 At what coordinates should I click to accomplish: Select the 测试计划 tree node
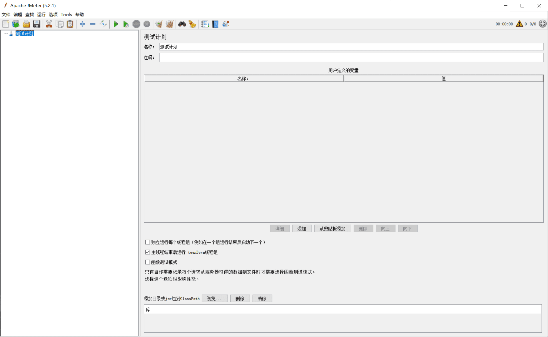click(x=25, y=34)
